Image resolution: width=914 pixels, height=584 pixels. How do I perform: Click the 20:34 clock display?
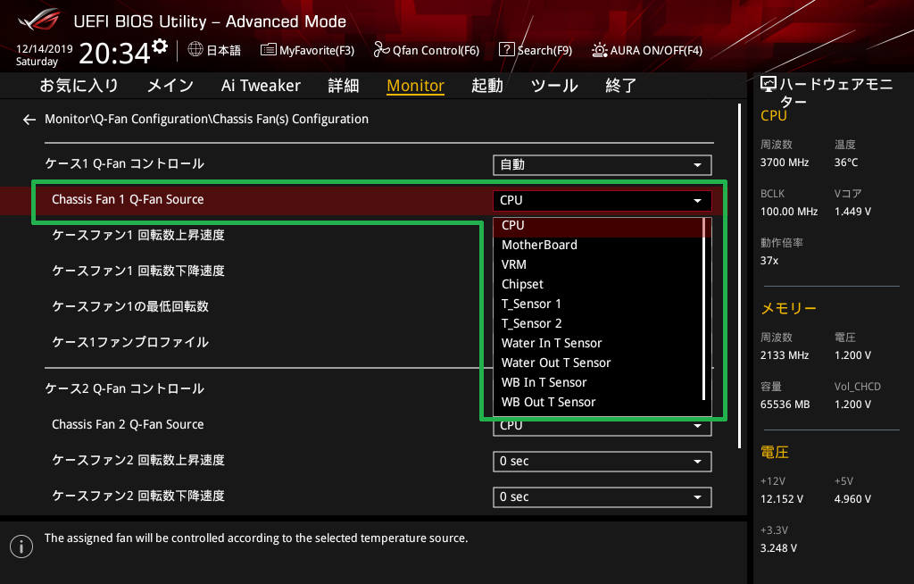coord(115,53)
